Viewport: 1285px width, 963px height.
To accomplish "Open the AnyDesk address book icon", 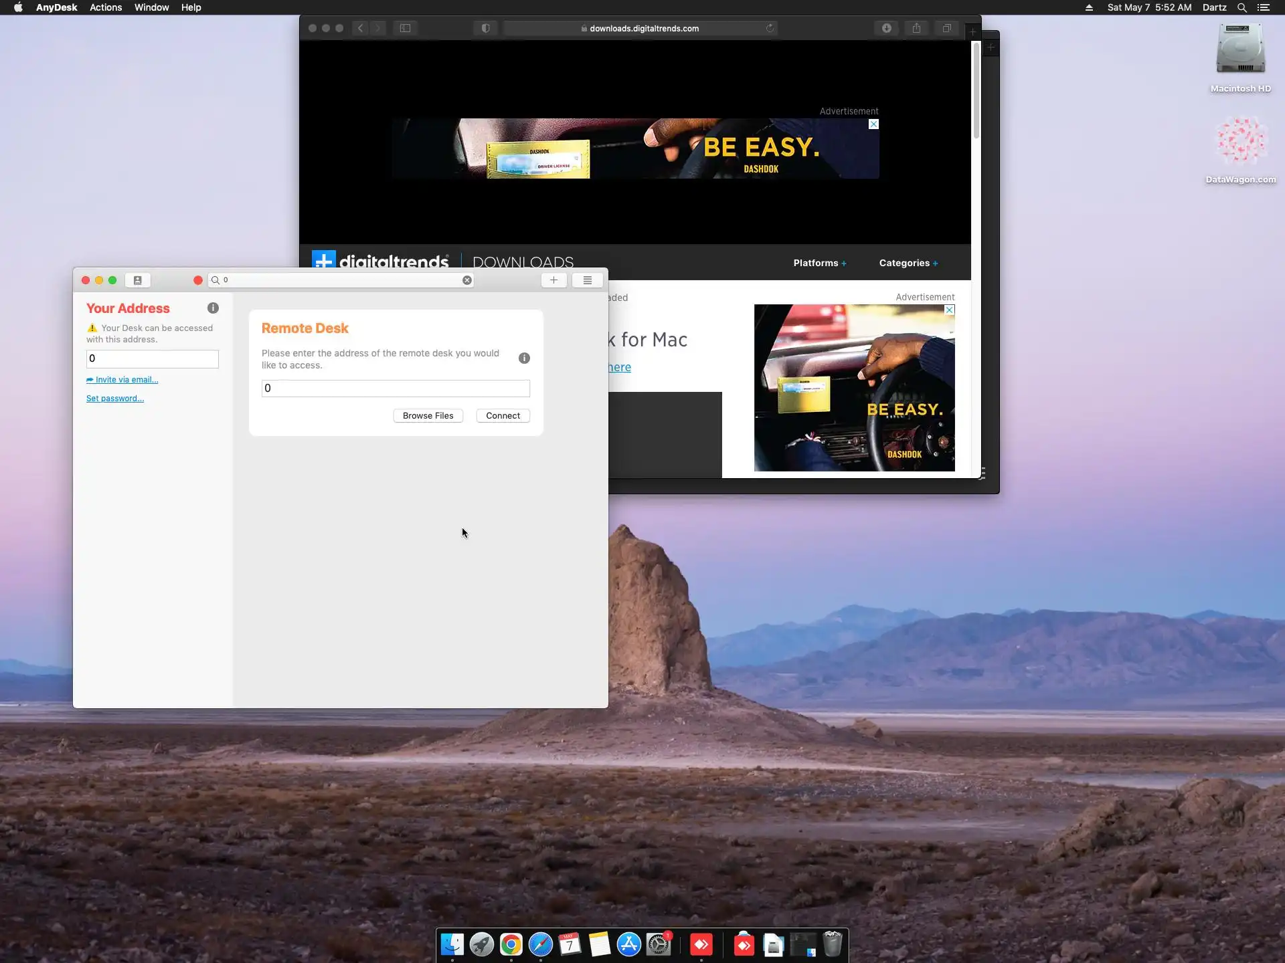I will pos(137,280).
